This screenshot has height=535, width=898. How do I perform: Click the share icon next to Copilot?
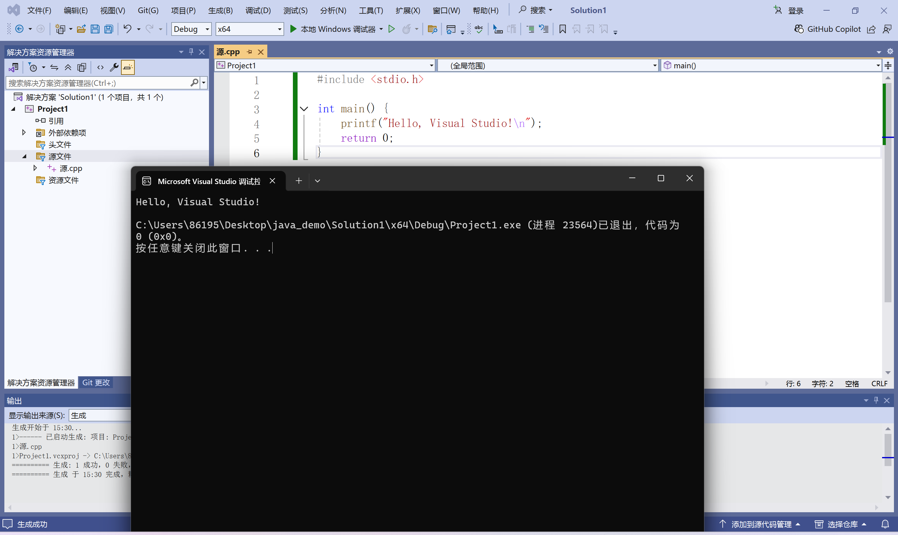(x=871, y=29)
